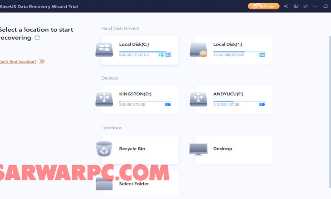The height and width of the screenshot is (199, 331).
Task: Click the removable badge on KINGSTON(D:)
Action: point(168,105)
